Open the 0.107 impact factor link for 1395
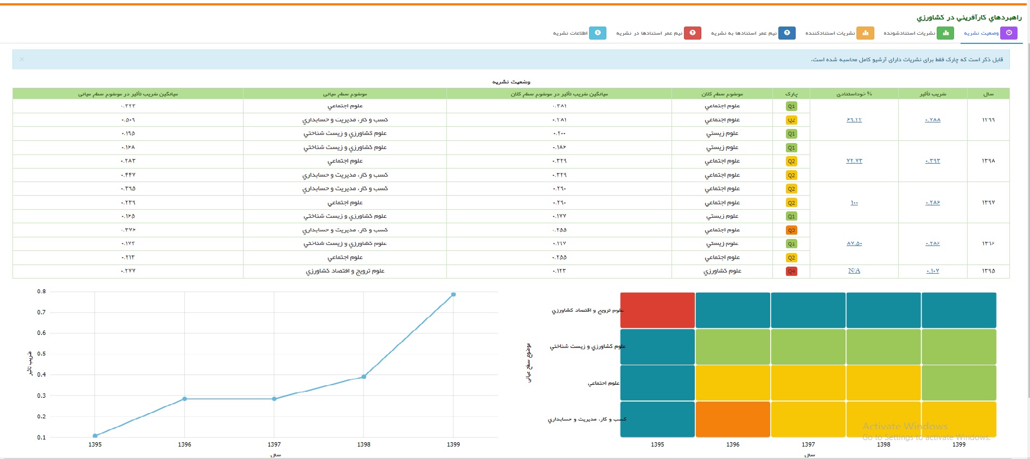The image size is (1030, 459). 932,271
